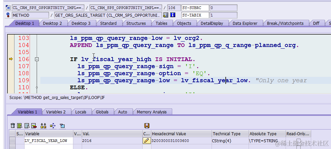Click the METHOD event type field
Viewport: 331px width, 149px height.
pos(30,15)
